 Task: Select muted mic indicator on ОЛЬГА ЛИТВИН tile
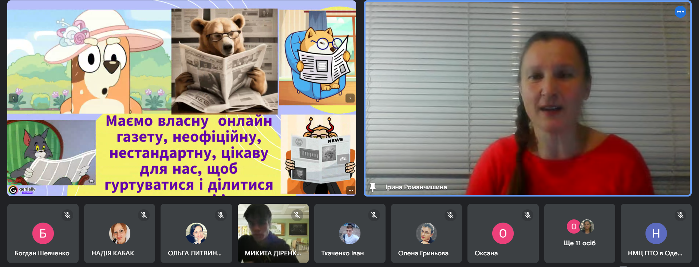click(221, 215)
